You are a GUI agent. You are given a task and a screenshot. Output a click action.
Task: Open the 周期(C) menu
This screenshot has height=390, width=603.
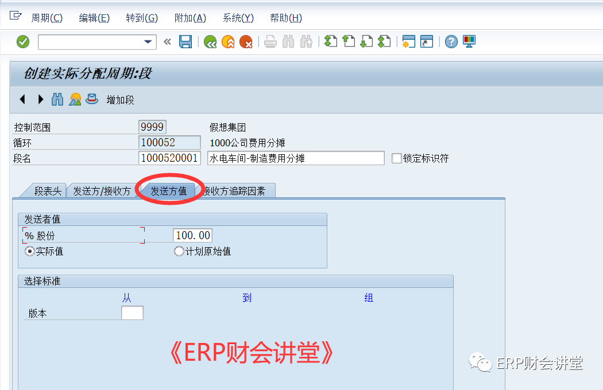pyautogui.click(x=47, y=18)
